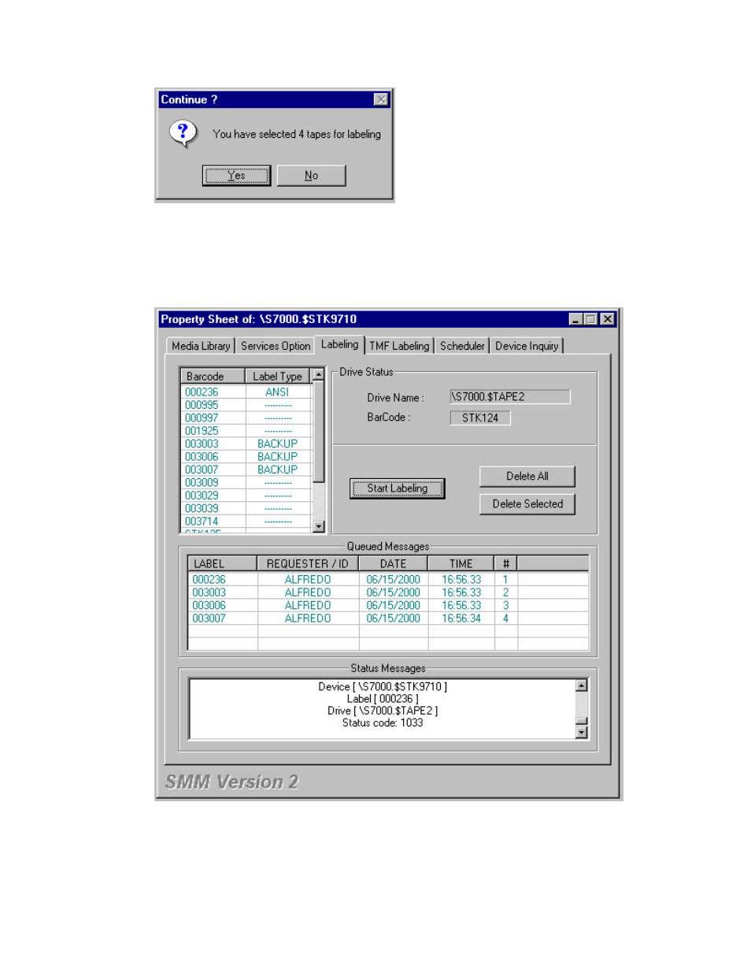
Task: Click time 16:56:34 in queue
Action: (461, 618)
